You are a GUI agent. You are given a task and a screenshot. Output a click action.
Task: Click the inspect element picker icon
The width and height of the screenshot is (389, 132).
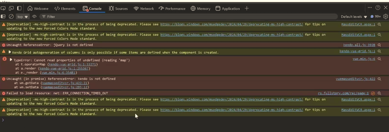(3, 9)
